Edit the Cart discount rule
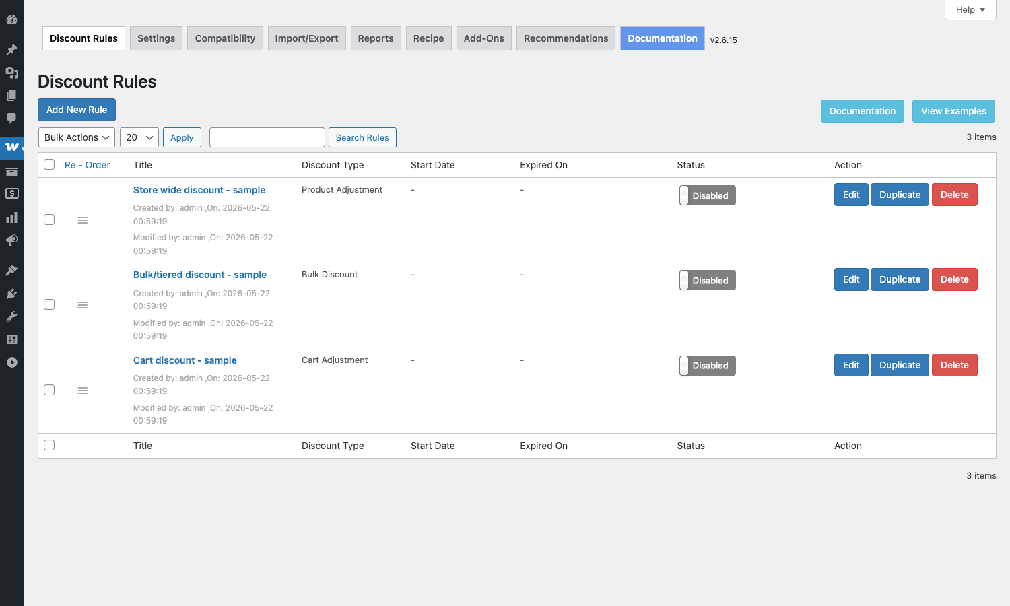 pos(851,365)
